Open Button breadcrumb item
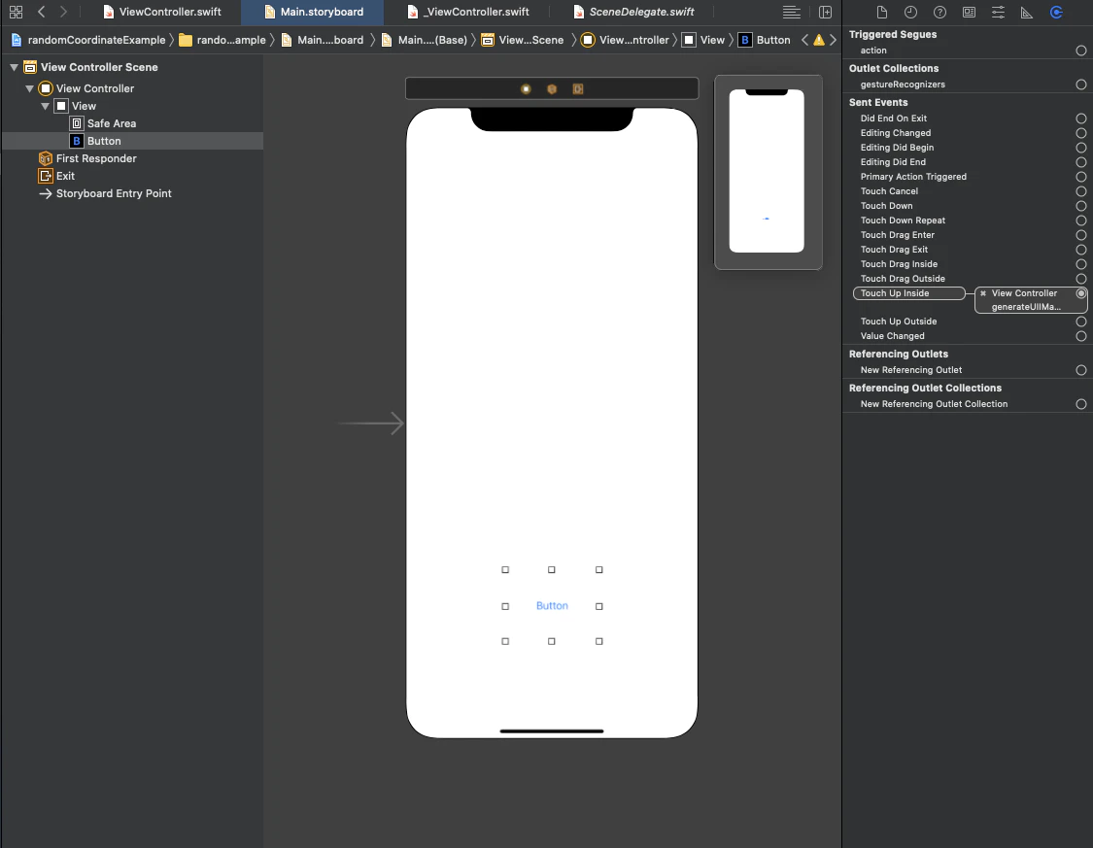The width and height of the screenshot is (1093, 848). [x=764, y=40]
